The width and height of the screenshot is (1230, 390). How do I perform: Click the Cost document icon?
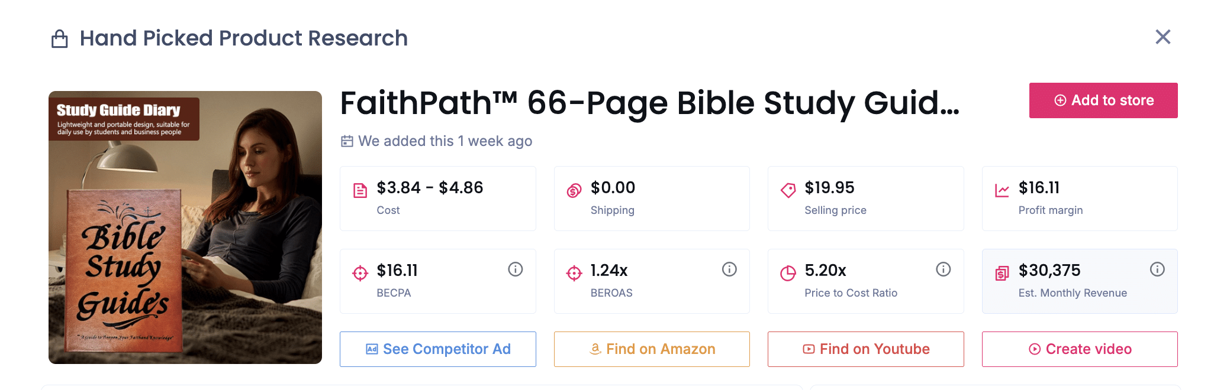point(360,190)
